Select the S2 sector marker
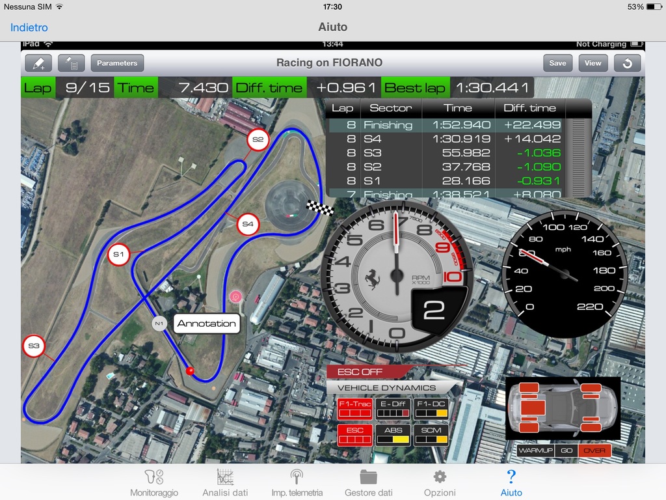The height and width of the screenshot is (500, 666). [258, 139]
